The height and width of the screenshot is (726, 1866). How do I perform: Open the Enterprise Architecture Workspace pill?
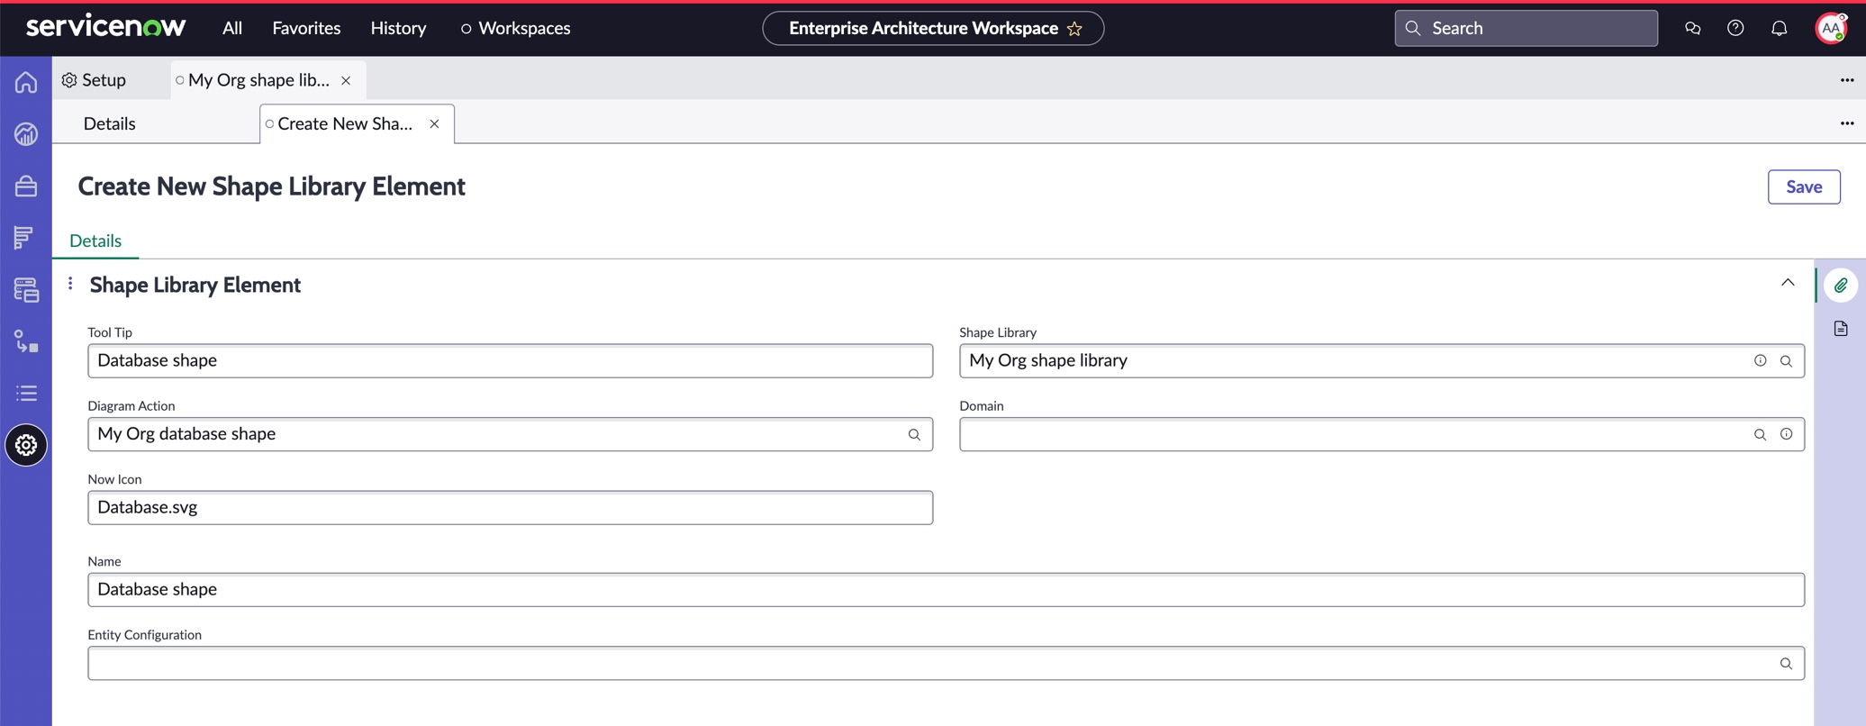[933, 28]
